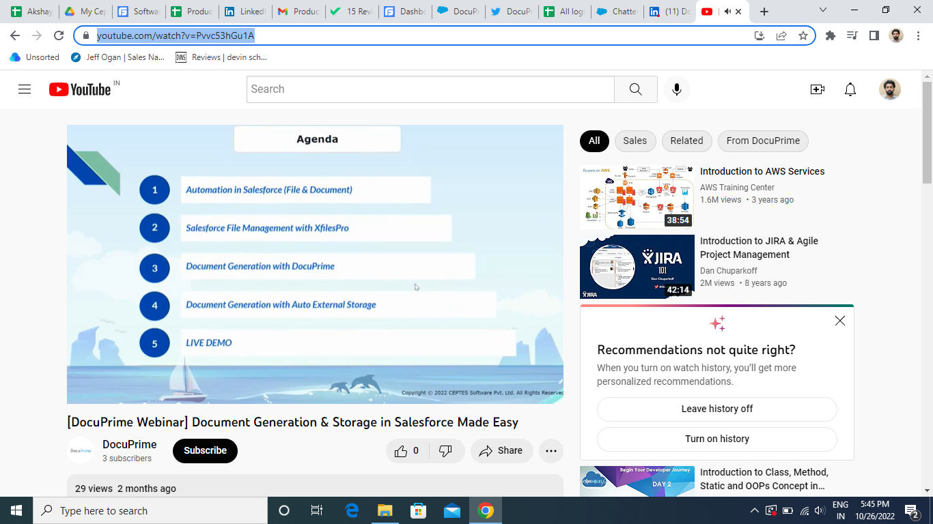The height and width of the screenshot is (524, 933).
Task: Select the Sales filter chip
Action: pos(635,141)
